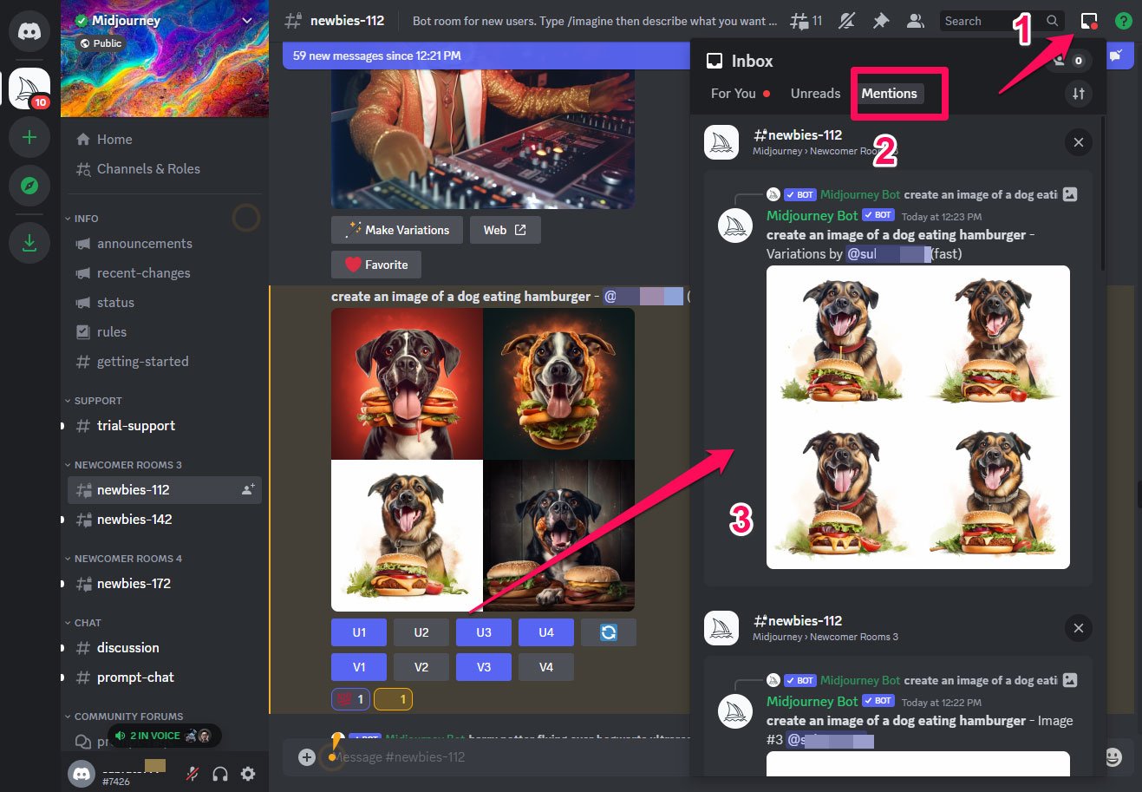The height and width of the screenshot is (792, 1142).
Task: Dismiss the 12:23 PM mention in Inbox
Action: pos(1079,142)
